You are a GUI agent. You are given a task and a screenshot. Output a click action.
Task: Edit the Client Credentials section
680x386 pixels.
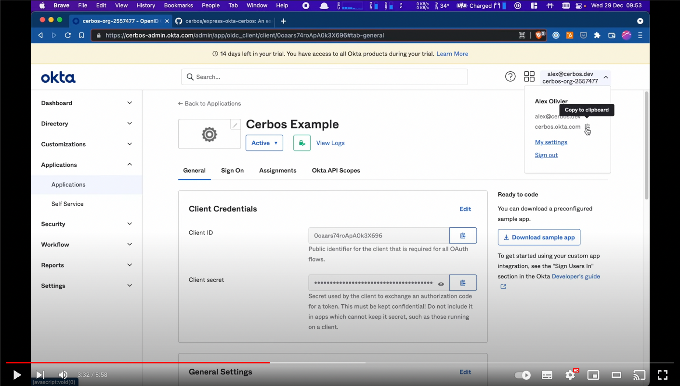tap(465, 209)
